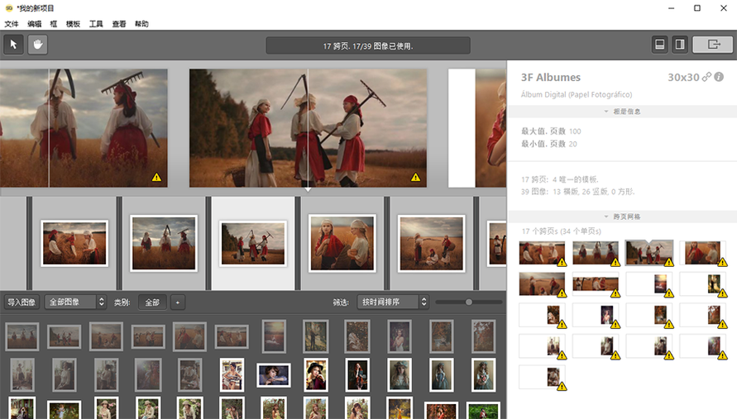Open the 全部图像 dropdown
The width and height of the screenshot is (737, 419).
(x=75, y=302)
